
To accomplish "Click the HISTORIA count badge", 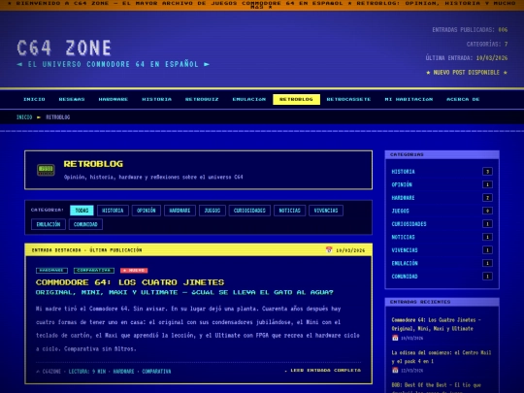I will [x=487, y=172].
